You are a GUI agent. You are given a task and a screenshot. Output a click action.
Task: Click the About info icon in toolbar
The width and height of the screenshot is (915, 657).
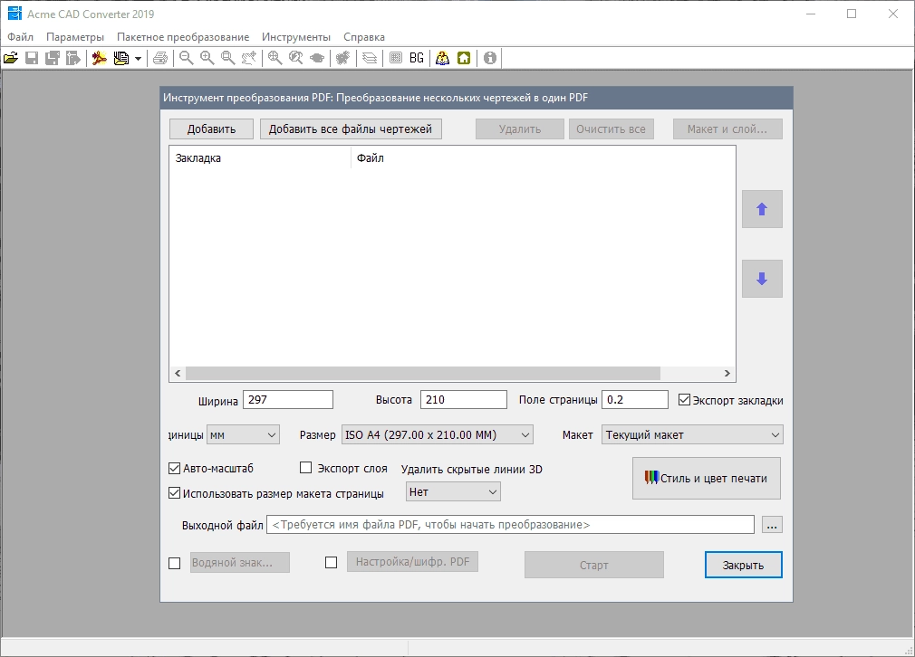coord(490,58)
